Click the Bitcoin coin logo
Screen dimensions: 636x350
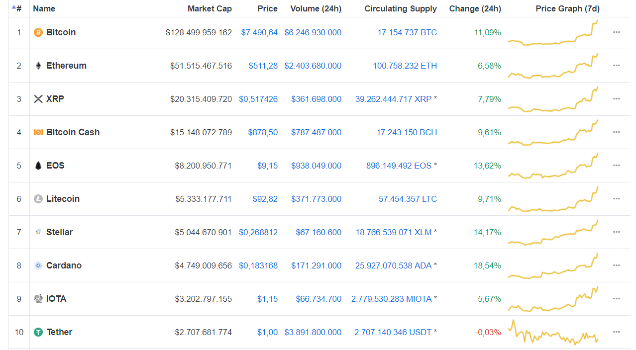pyautogui.click(x=37, y=32)
